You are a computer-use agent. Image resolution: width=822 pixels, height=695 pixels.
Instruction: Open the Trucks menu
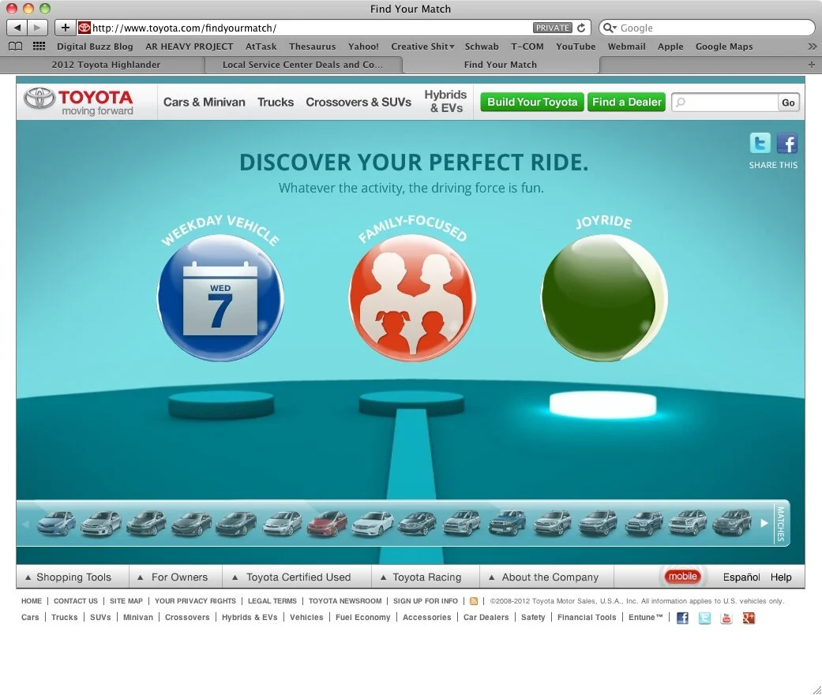(276, 102)
